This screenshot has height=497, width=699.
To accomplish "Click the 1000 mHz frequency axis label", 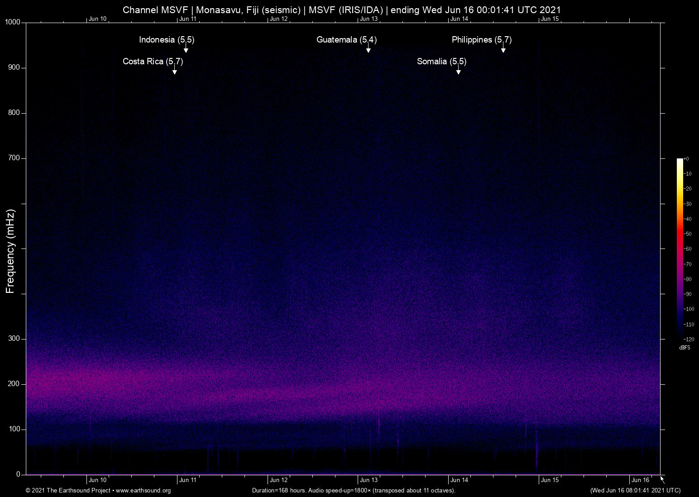I will [13, 22].
